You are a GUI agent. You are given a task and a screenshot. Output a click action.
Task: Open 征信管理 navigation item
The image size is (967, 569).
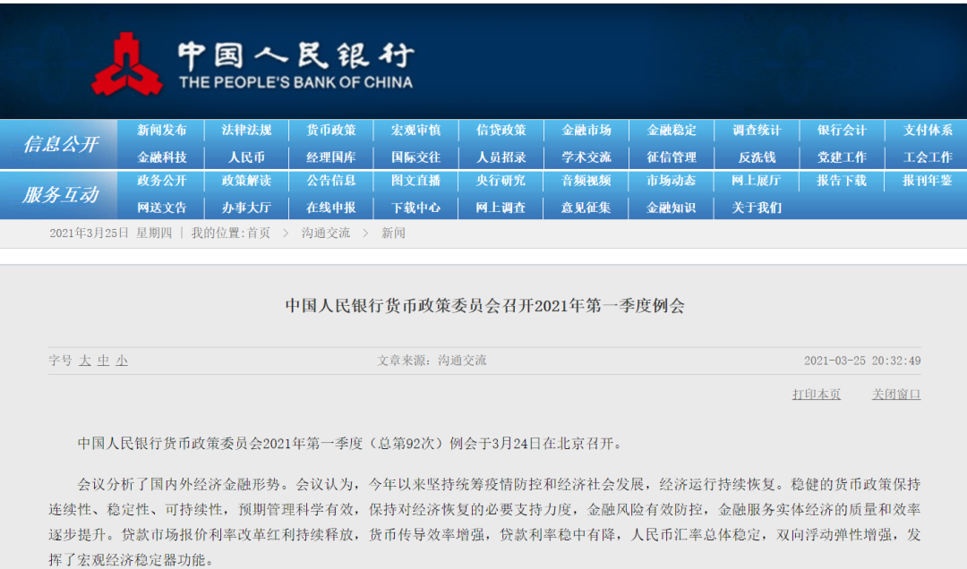(671, 157)
